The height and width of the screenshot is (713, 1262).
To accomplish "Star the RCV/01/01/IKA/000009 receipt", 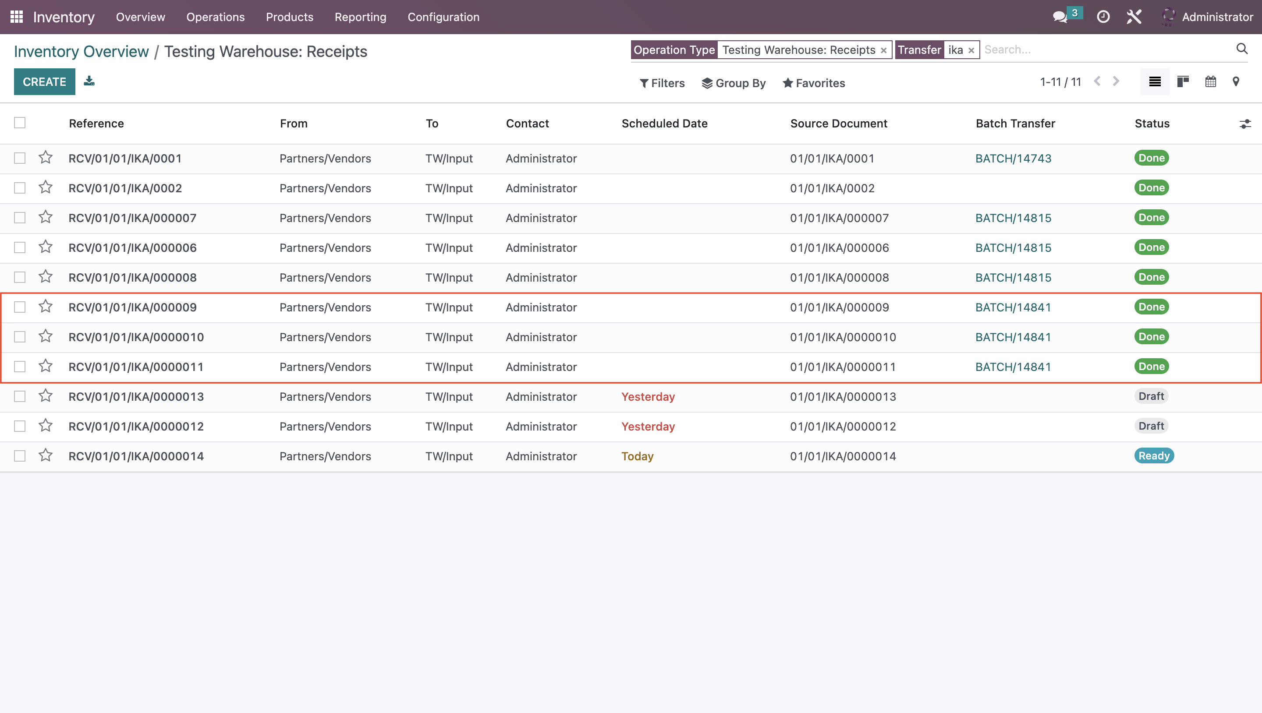I will (46, 307).
